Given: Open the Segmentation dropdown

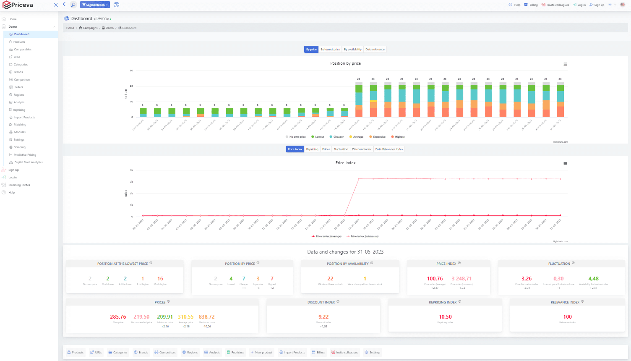Looking at the screenshot, I should [x=94, y=5].
